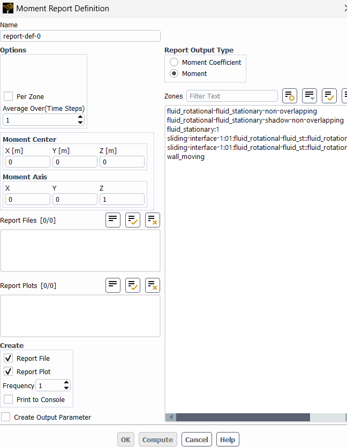Deselect all Report Files with X icon

(x=153, y=220)
